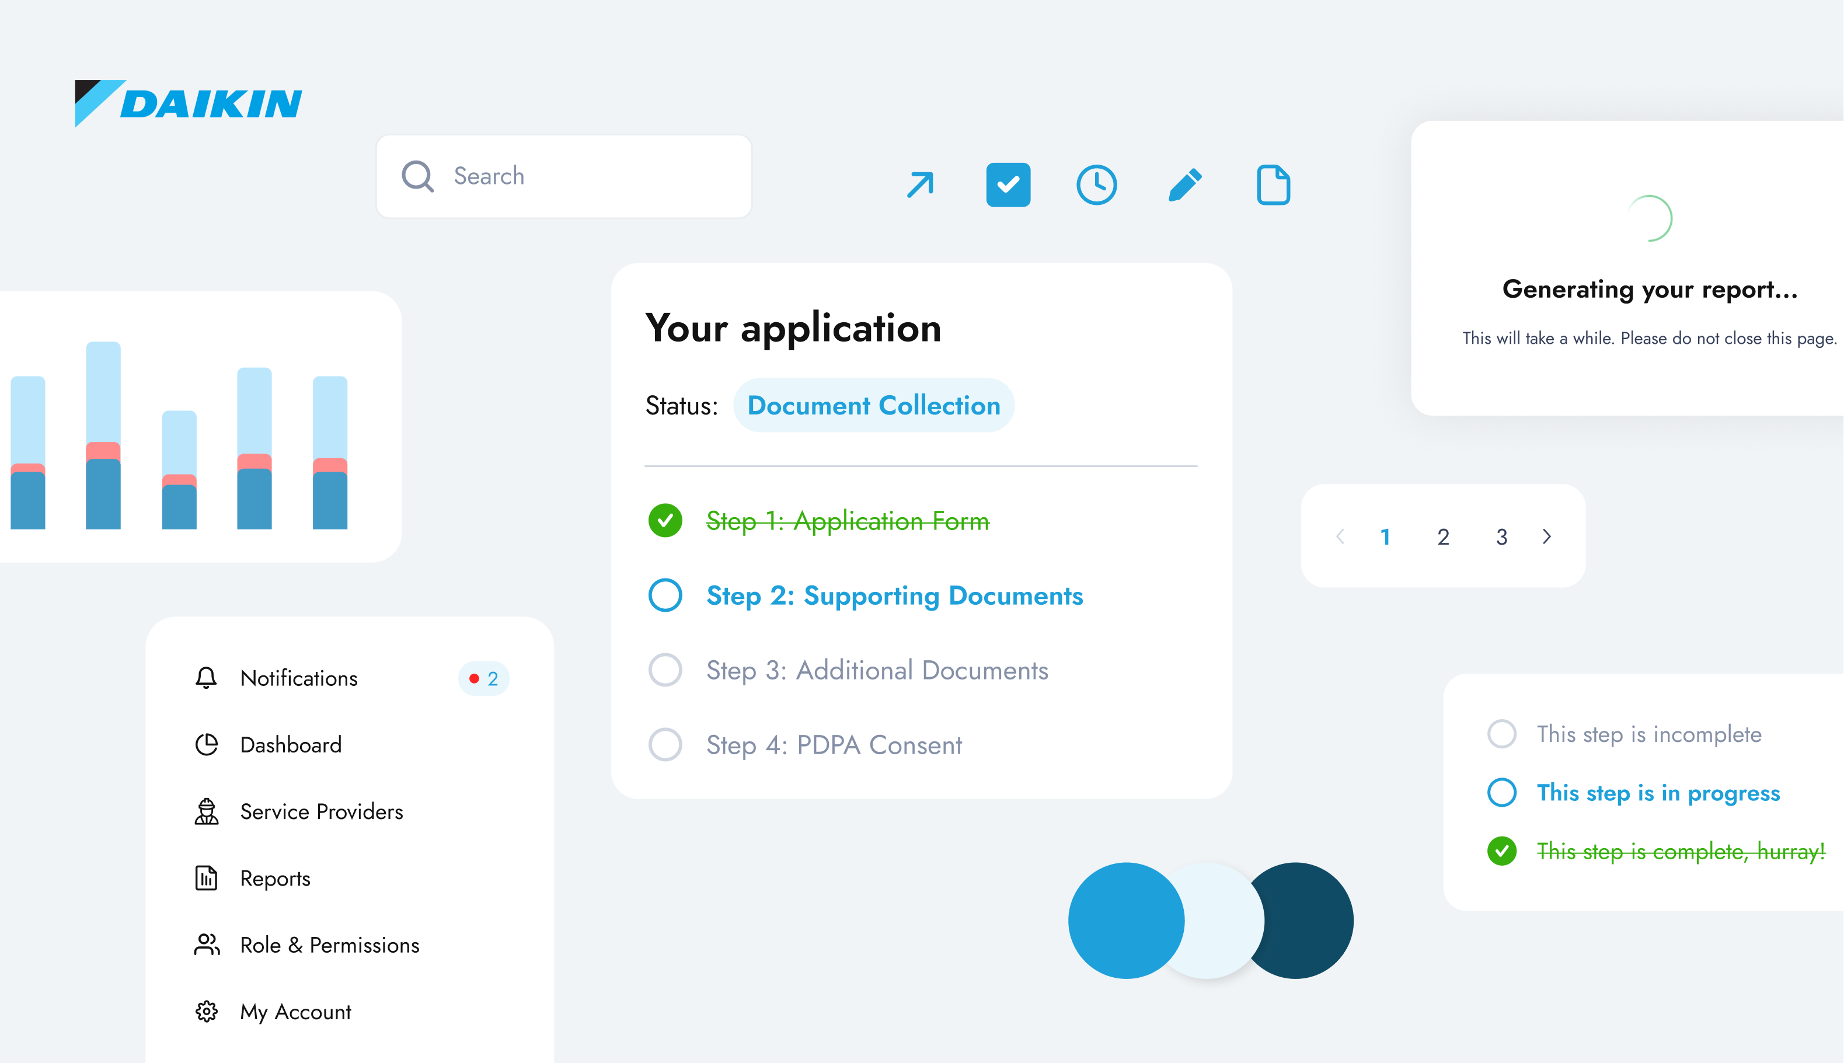This screenshot has height=1063, width=1844.
Task: Click the magnifier icon in search box
Action: click(417, 176)
